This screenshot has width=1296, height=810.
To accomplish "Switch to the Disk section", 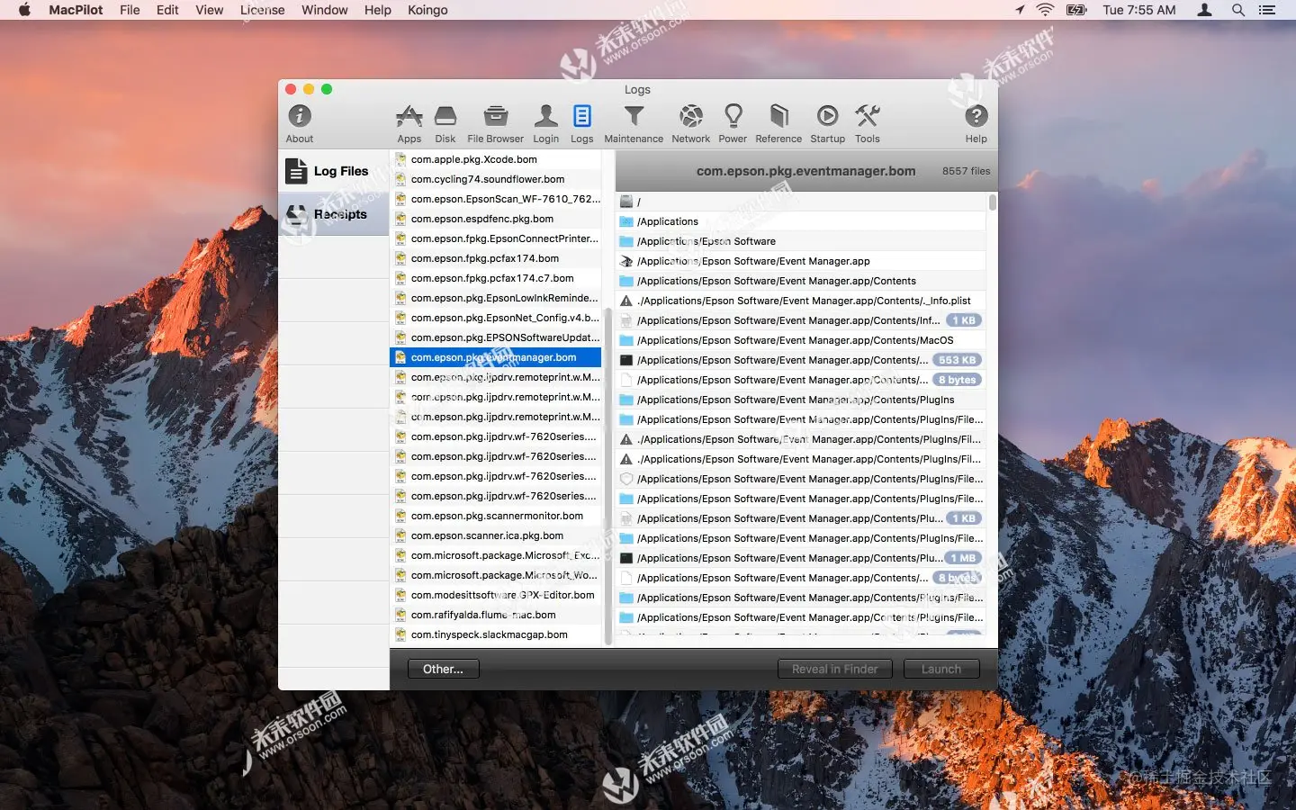I will point(445,123).
